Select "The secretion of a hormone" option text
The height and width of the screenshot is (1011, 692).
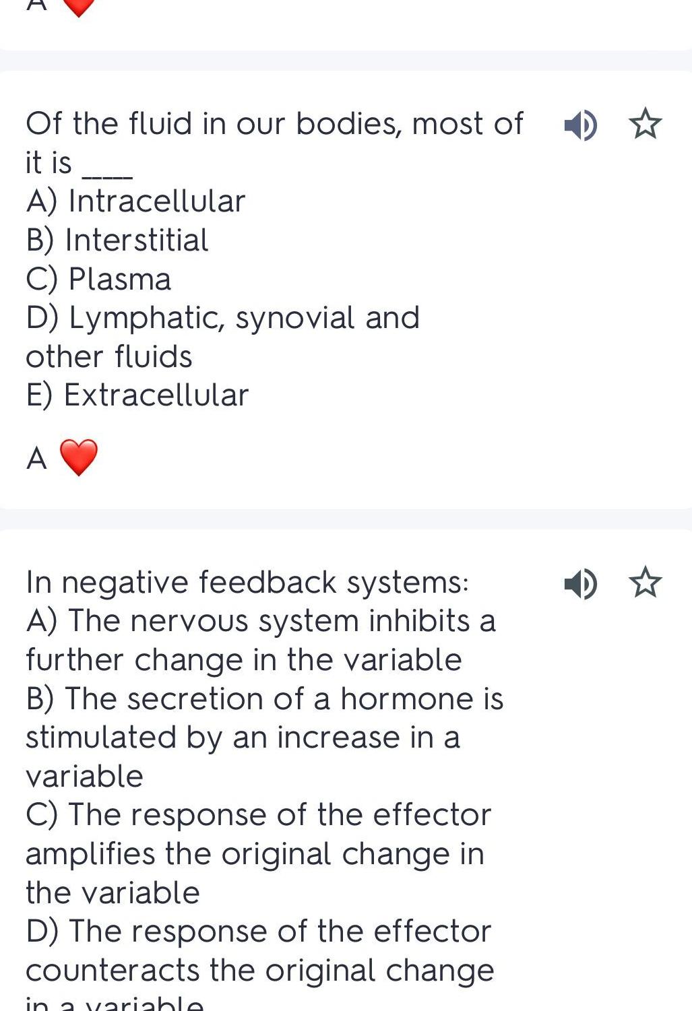[264, 737]
